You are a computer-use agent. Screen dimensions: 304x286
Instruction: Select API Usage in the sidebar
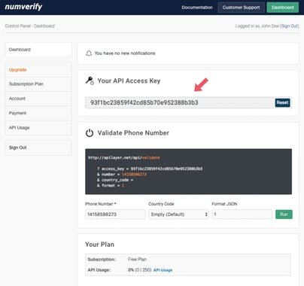38,128
